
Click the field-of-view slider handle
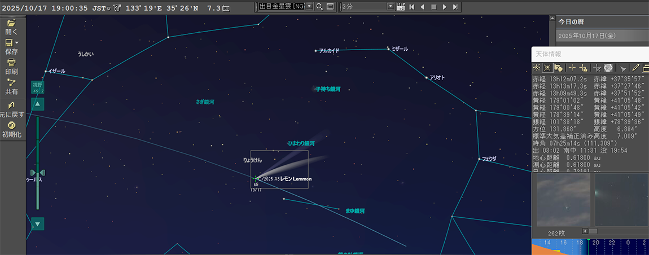pyautogui.click(x=38, y=172)
